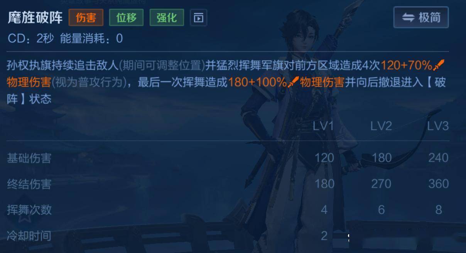Viewport: 466px width, 253px height.
Task: Click the 冷却时间 row label
Action: coord(29,236)
